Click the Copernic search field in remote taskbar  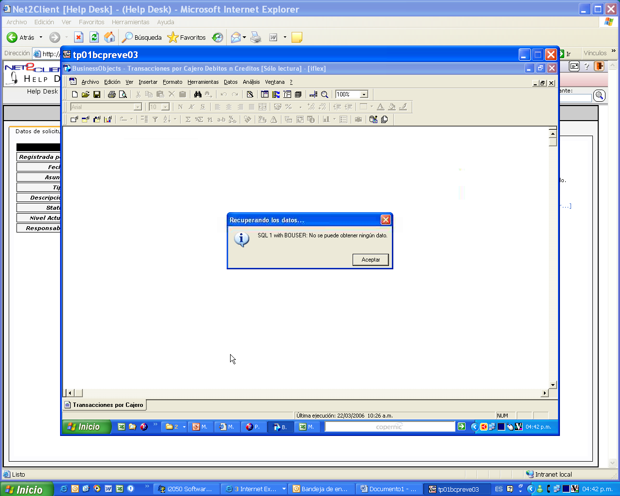(x=390, y=427)
